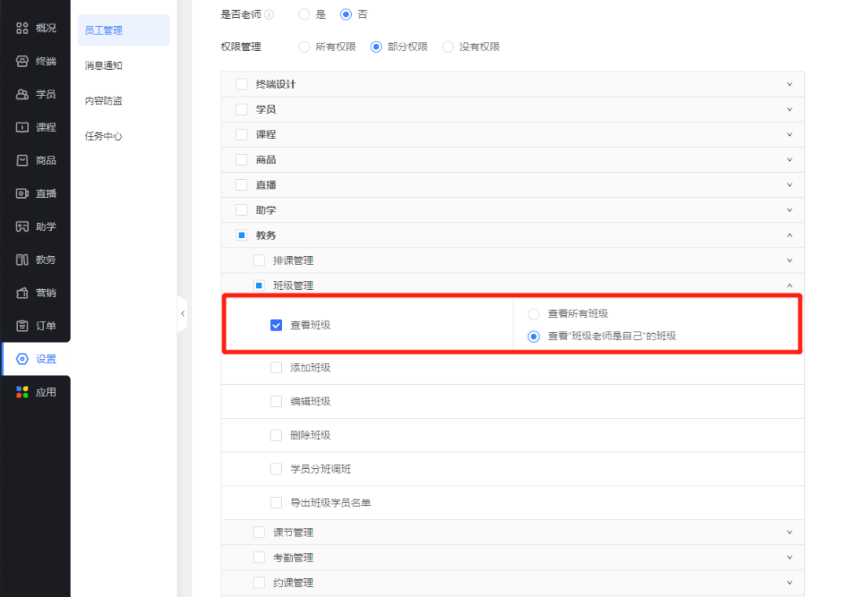Open the 学员 students icon
Screen dimensions: 848x597
pyautogui.click(x=35, y=93)
